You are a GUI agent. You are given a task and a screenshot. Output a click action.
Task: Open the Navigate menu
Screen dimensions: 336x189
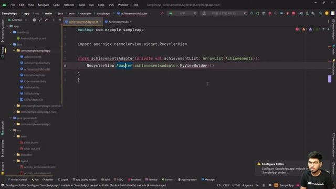pyautogui.click(x=44, y=5)
